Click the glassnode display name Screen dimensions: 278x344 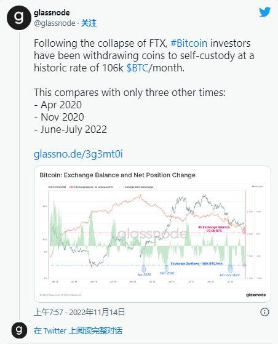click(x=52, y=13)
